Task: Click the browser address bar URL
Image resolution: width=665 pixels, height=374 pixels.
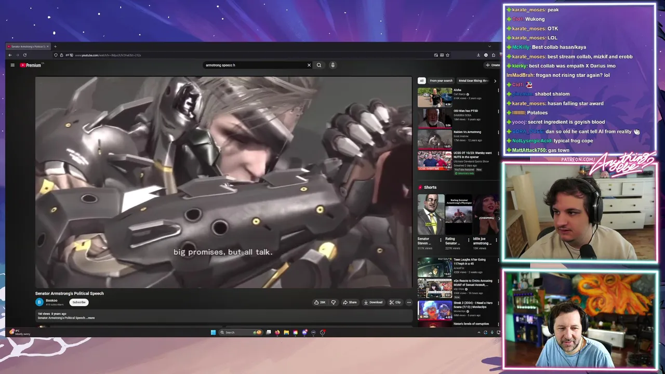Action: click(108, 55)
